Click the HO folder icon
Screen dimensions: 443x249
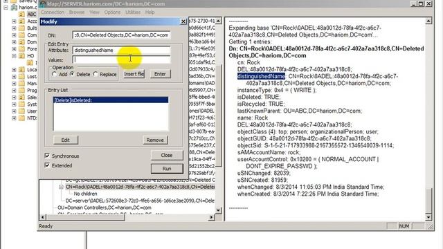pyautogui.click(x=21, y=56)
